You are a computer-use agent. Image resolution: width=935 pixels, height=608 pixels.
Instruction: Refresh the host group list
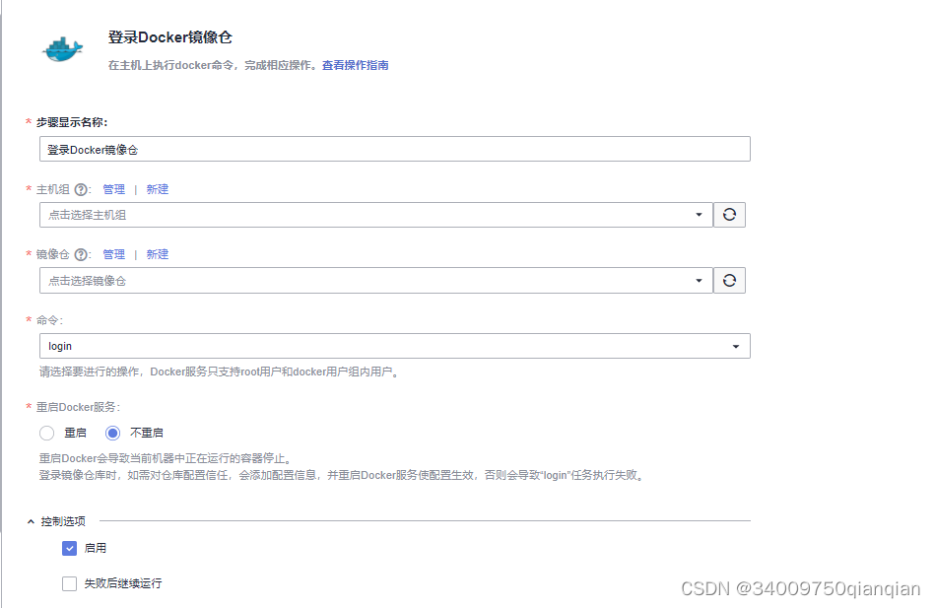pos(729,215)
